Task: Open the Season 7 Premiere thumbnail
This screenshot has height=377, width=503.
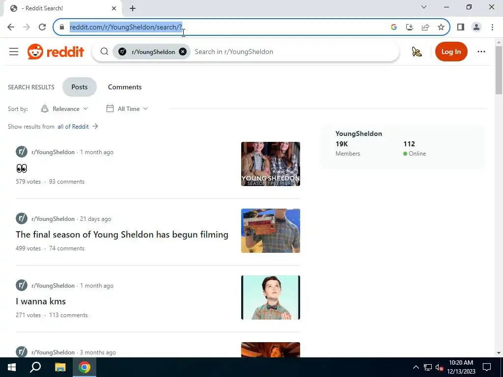Action: coord(271,164)
